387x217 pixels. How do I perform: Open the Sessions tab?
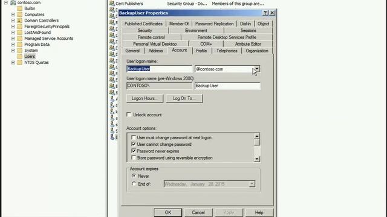[249, 31]
